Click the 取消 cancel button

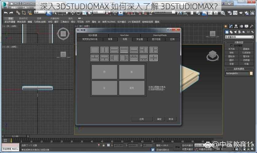pyautogui.click(x=171, y=119)
